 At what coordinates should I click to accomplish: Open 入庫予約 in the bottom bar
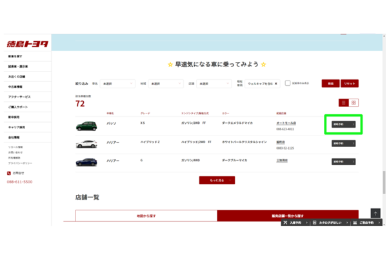click(296, 223)
